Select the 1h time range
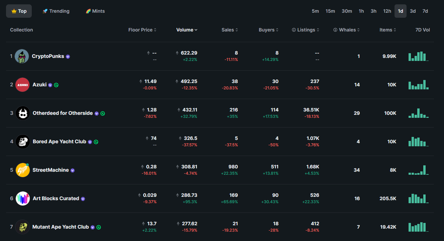 (361, 11)
